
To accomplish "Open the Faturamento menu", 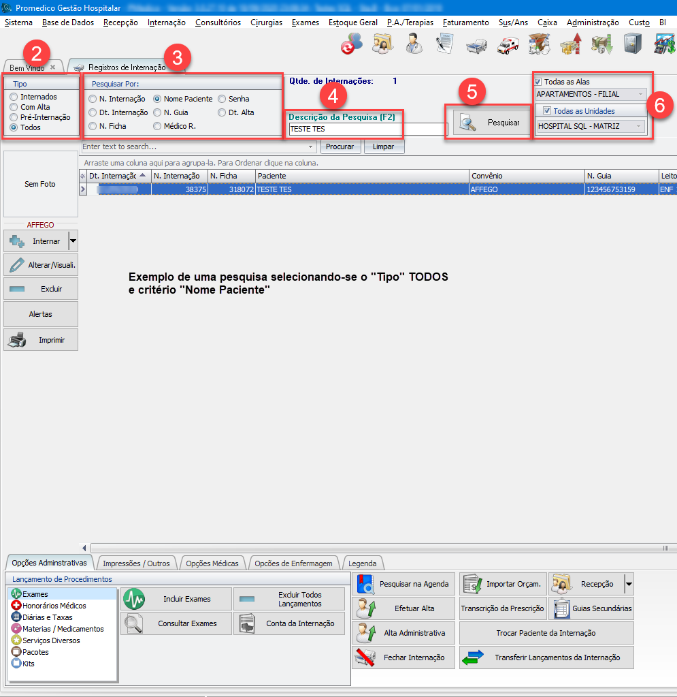I will tap(465, 22).
